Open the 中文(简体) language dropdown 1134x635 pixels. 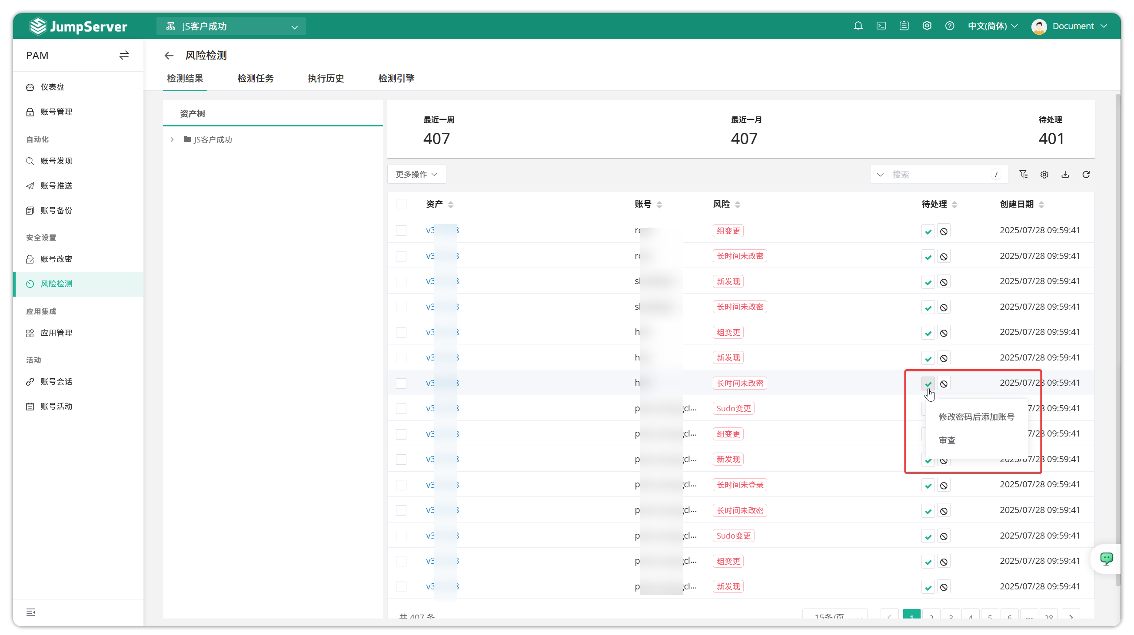coord(993,26)
